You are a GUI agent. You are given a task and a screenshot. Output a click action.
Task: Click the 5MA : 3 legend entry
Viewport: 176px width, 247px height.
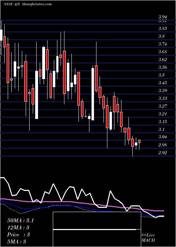[x=16, y=242]
